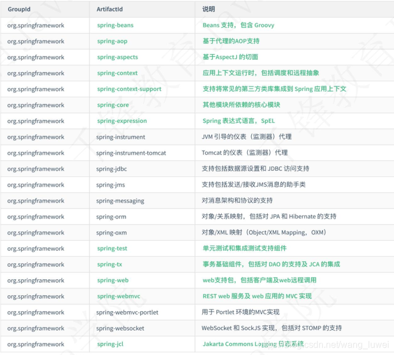
Task: Click description mentioning JPA 和 Hibernate
Action: tap(269, 216)
